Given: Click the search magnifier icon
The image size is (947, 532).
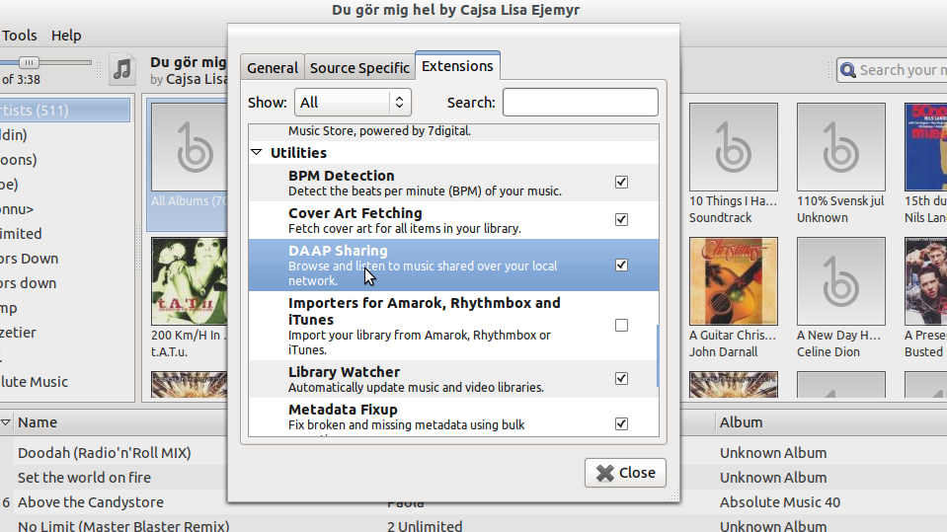Looking at the screenshot, I should 848,70.
